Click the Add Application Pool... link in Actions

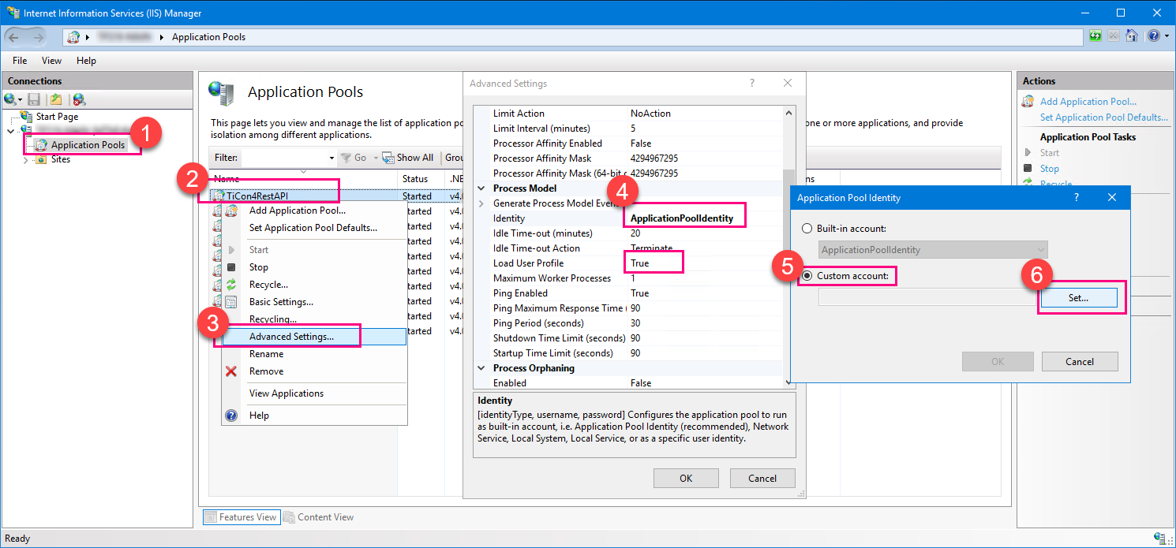coord(1088,102)
